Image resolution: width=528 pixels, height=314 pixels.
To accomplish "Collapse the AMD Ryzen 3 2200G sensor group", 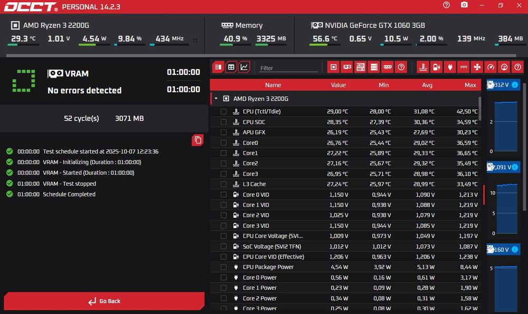I will (216, 99).
